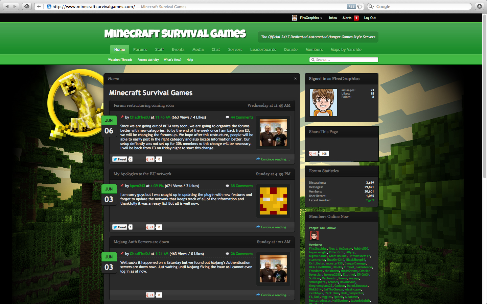The width and height of the screenshot is (487, 304).
Task: Click the forum Search field
Action: pyautogui.click(x=344, y=60)
